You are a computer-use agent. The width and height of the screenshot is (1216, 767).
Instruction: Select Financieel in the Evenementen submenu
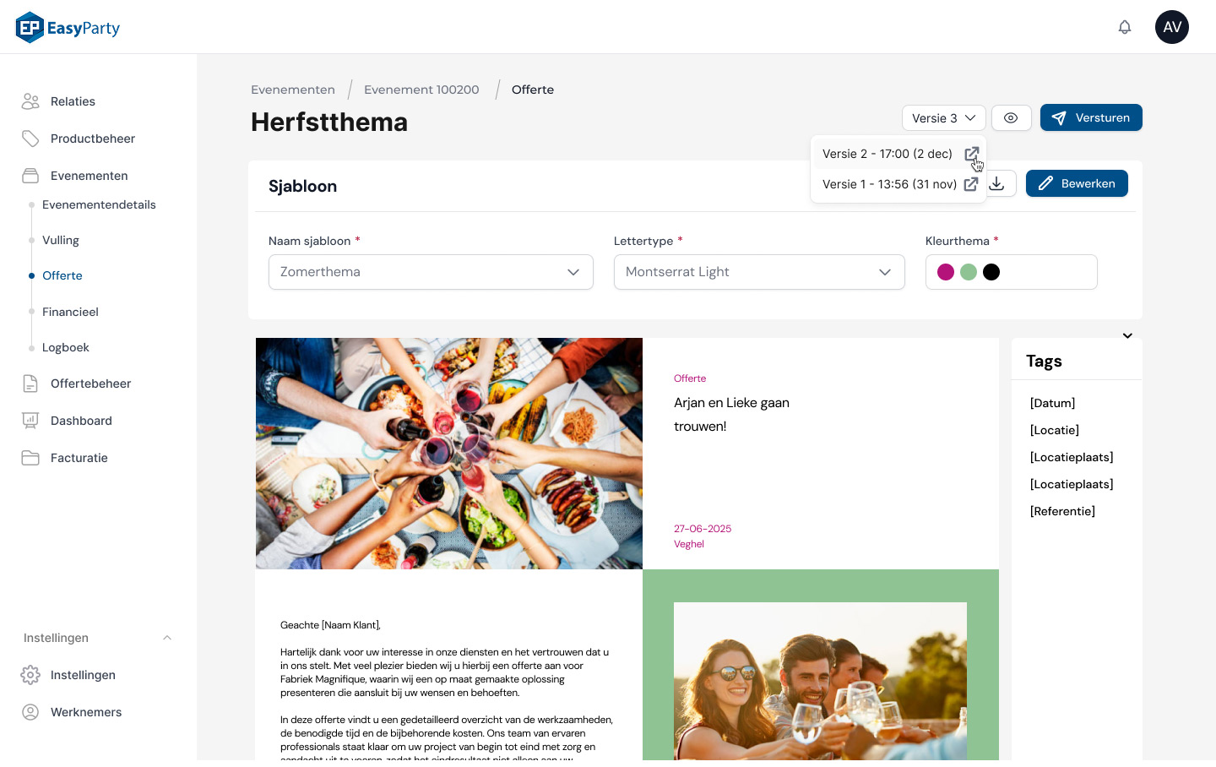click(x=70, y=312)
